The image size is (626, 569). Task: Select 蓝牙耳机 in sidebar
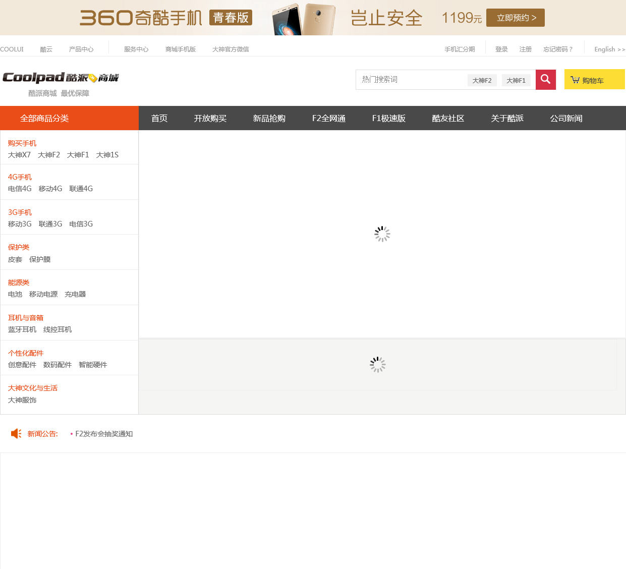point(22,329)
